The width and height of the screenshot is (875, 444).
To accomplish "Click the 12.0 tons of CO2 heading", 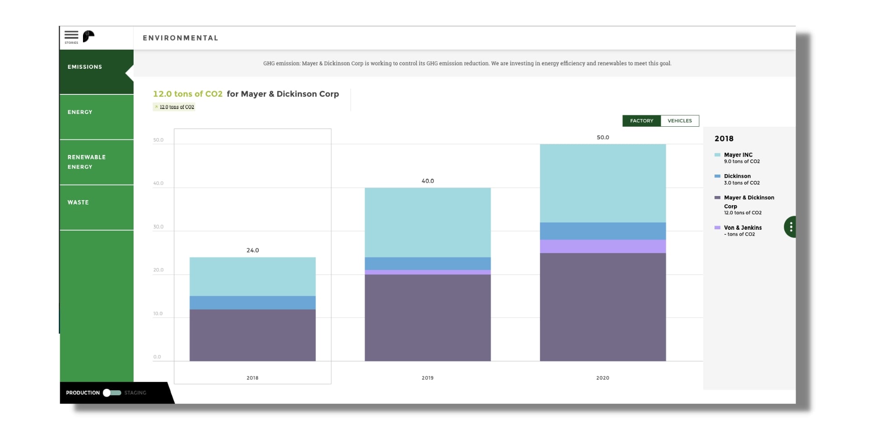I will [188, 94].
